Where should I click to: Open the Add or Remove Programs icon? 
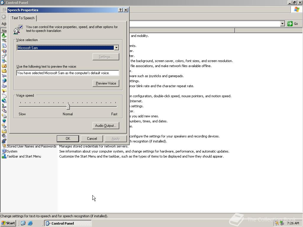coord(4,46)
